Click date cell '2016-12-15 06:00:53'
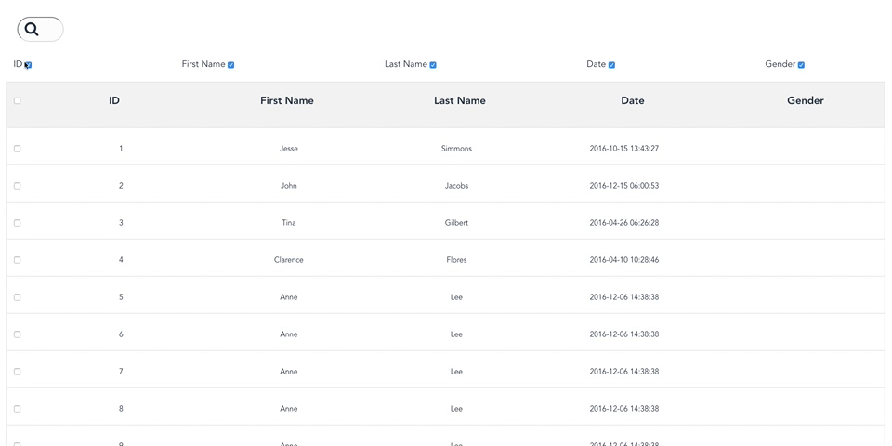The width and height of the screenshot is (892, 446). click(624, 186)
